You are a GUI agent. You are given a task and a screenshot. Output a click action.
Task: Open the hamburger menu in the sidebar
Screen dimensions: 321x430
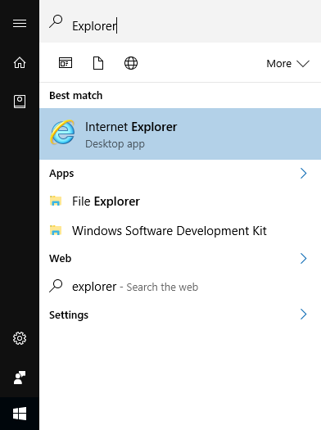20,23
